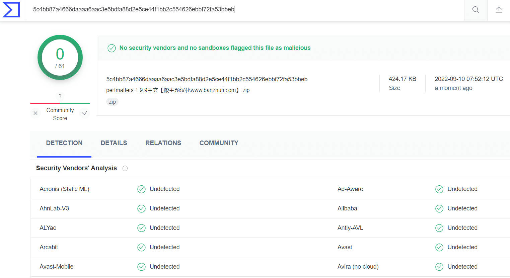Viewport: 510px width, 278px height.
Task: Select the Undetected result for Avast-Mobile
Action: pos(165,267)
